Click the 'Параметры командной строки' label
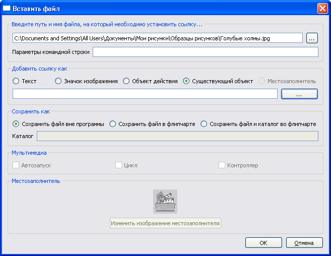Image resolution: width=331 pixels, height=256 pixels. click(51, 52)
